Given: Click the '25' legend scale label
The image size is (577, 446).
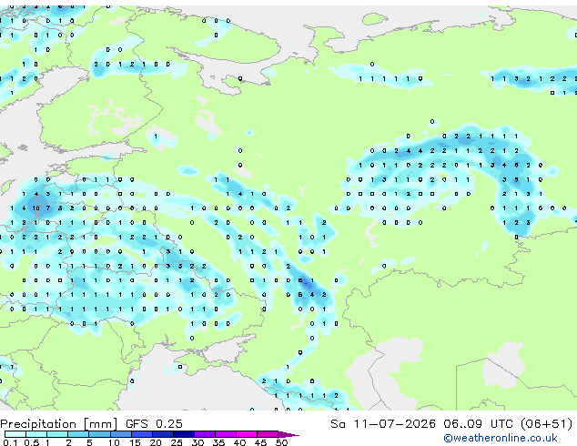Looking at the screenshot, I should [177, 442].
